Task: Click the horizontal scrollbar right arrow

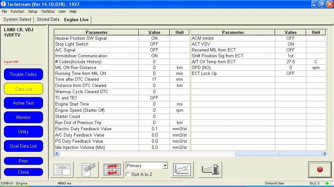Action: (x=325, y=153)
